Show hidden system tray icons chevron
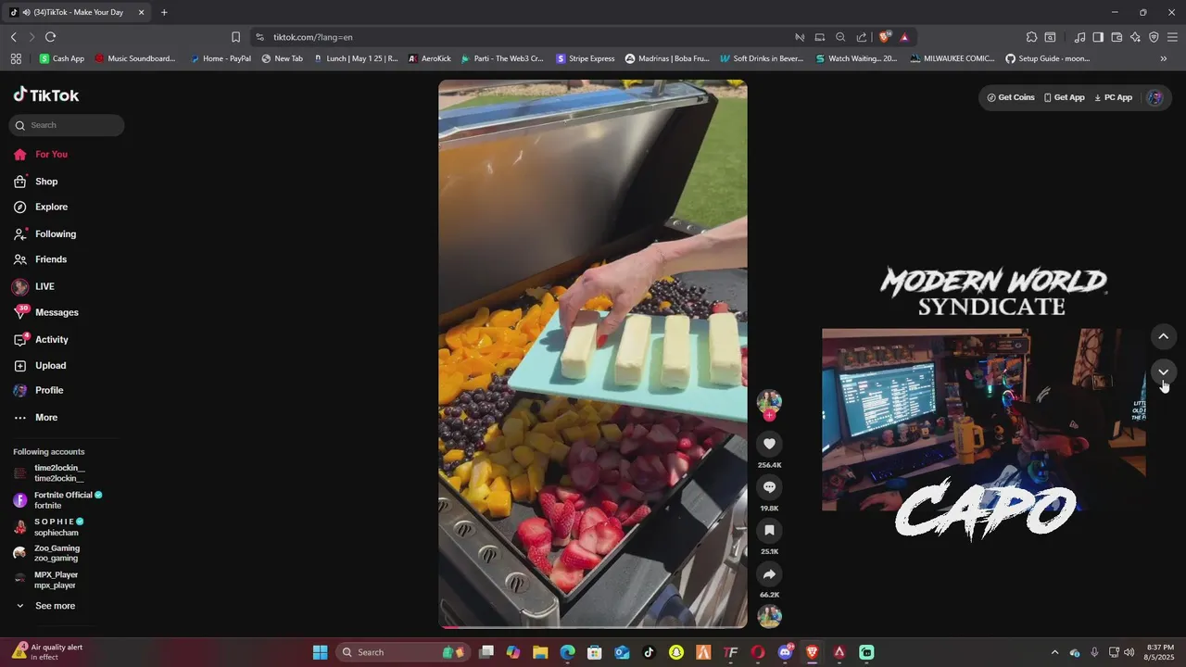The image size is (1186, 667). [x=1054, y=652]
